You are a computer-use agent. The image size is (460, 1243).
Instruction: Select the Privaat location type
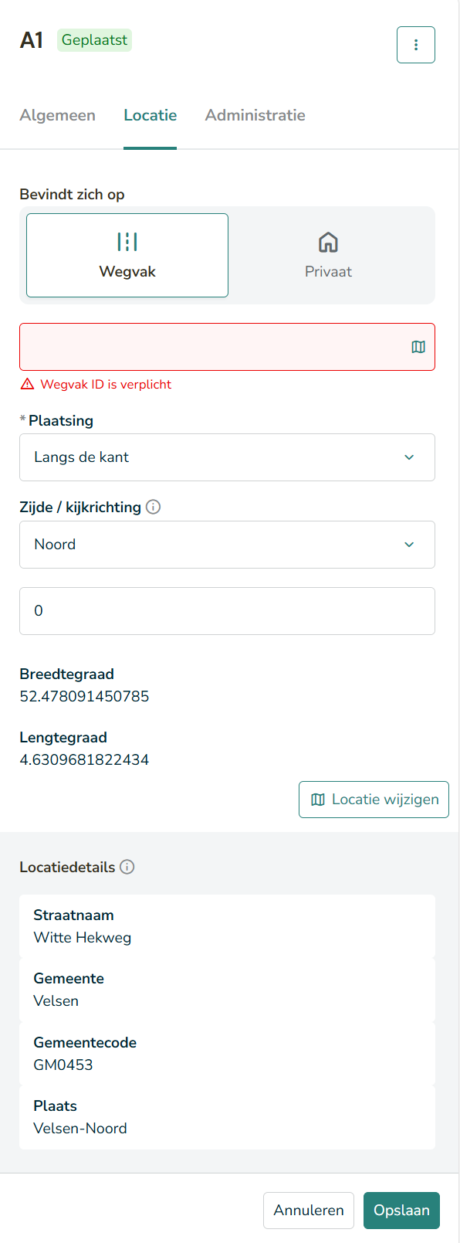point(329,255)
